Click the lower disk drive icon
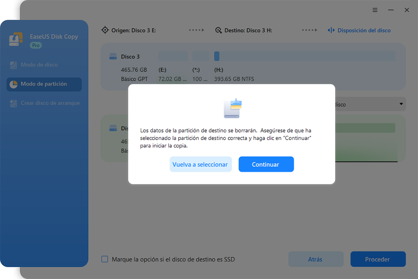 point(113,128)
